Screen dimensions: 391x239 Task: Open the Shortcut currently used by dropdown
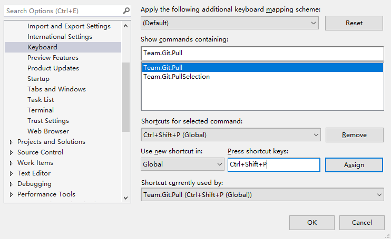click(262, 194)
